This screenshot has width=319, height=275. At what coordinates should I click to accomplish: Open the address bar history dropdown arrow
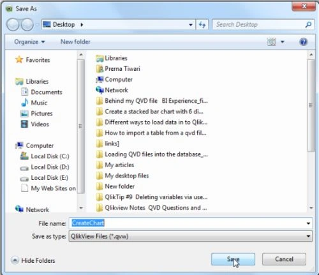pyautogui.click(x=191, y=25)
